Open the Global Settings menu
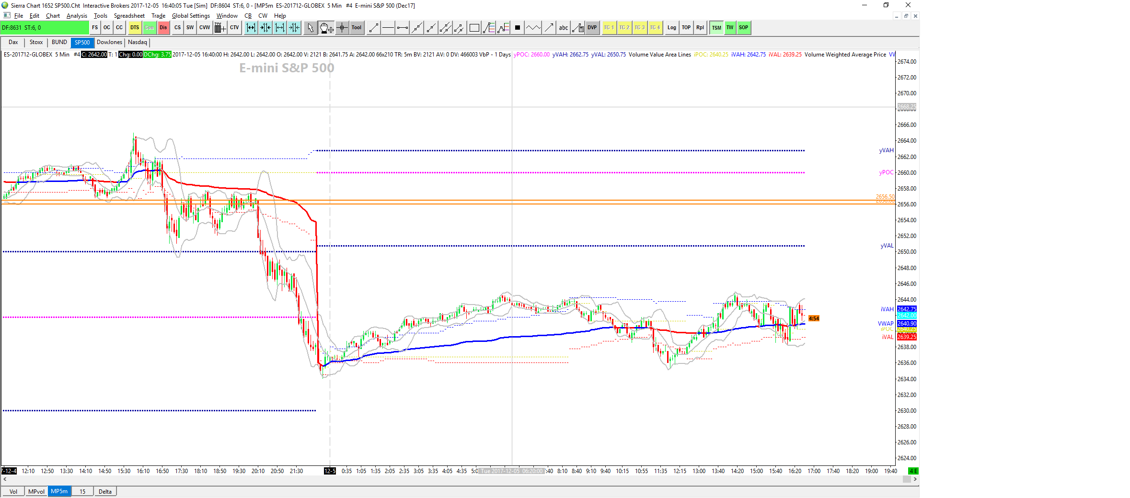1130x498 pixels. pyautogui.click(x=191, y=16)
